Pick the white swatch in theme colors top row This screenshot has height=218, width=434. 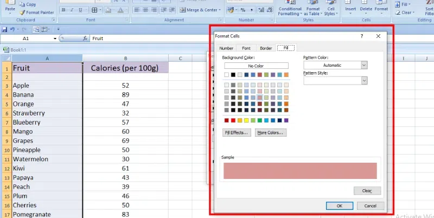[x=226, y=75]
